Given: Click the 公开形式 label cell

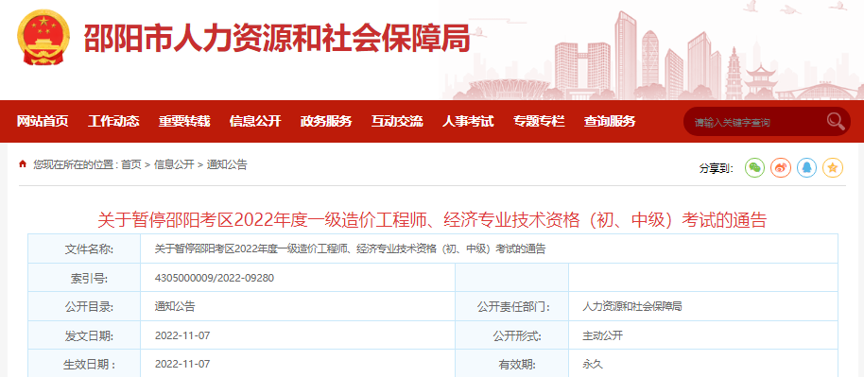Looking at the screenshot, I should [512, 335].
